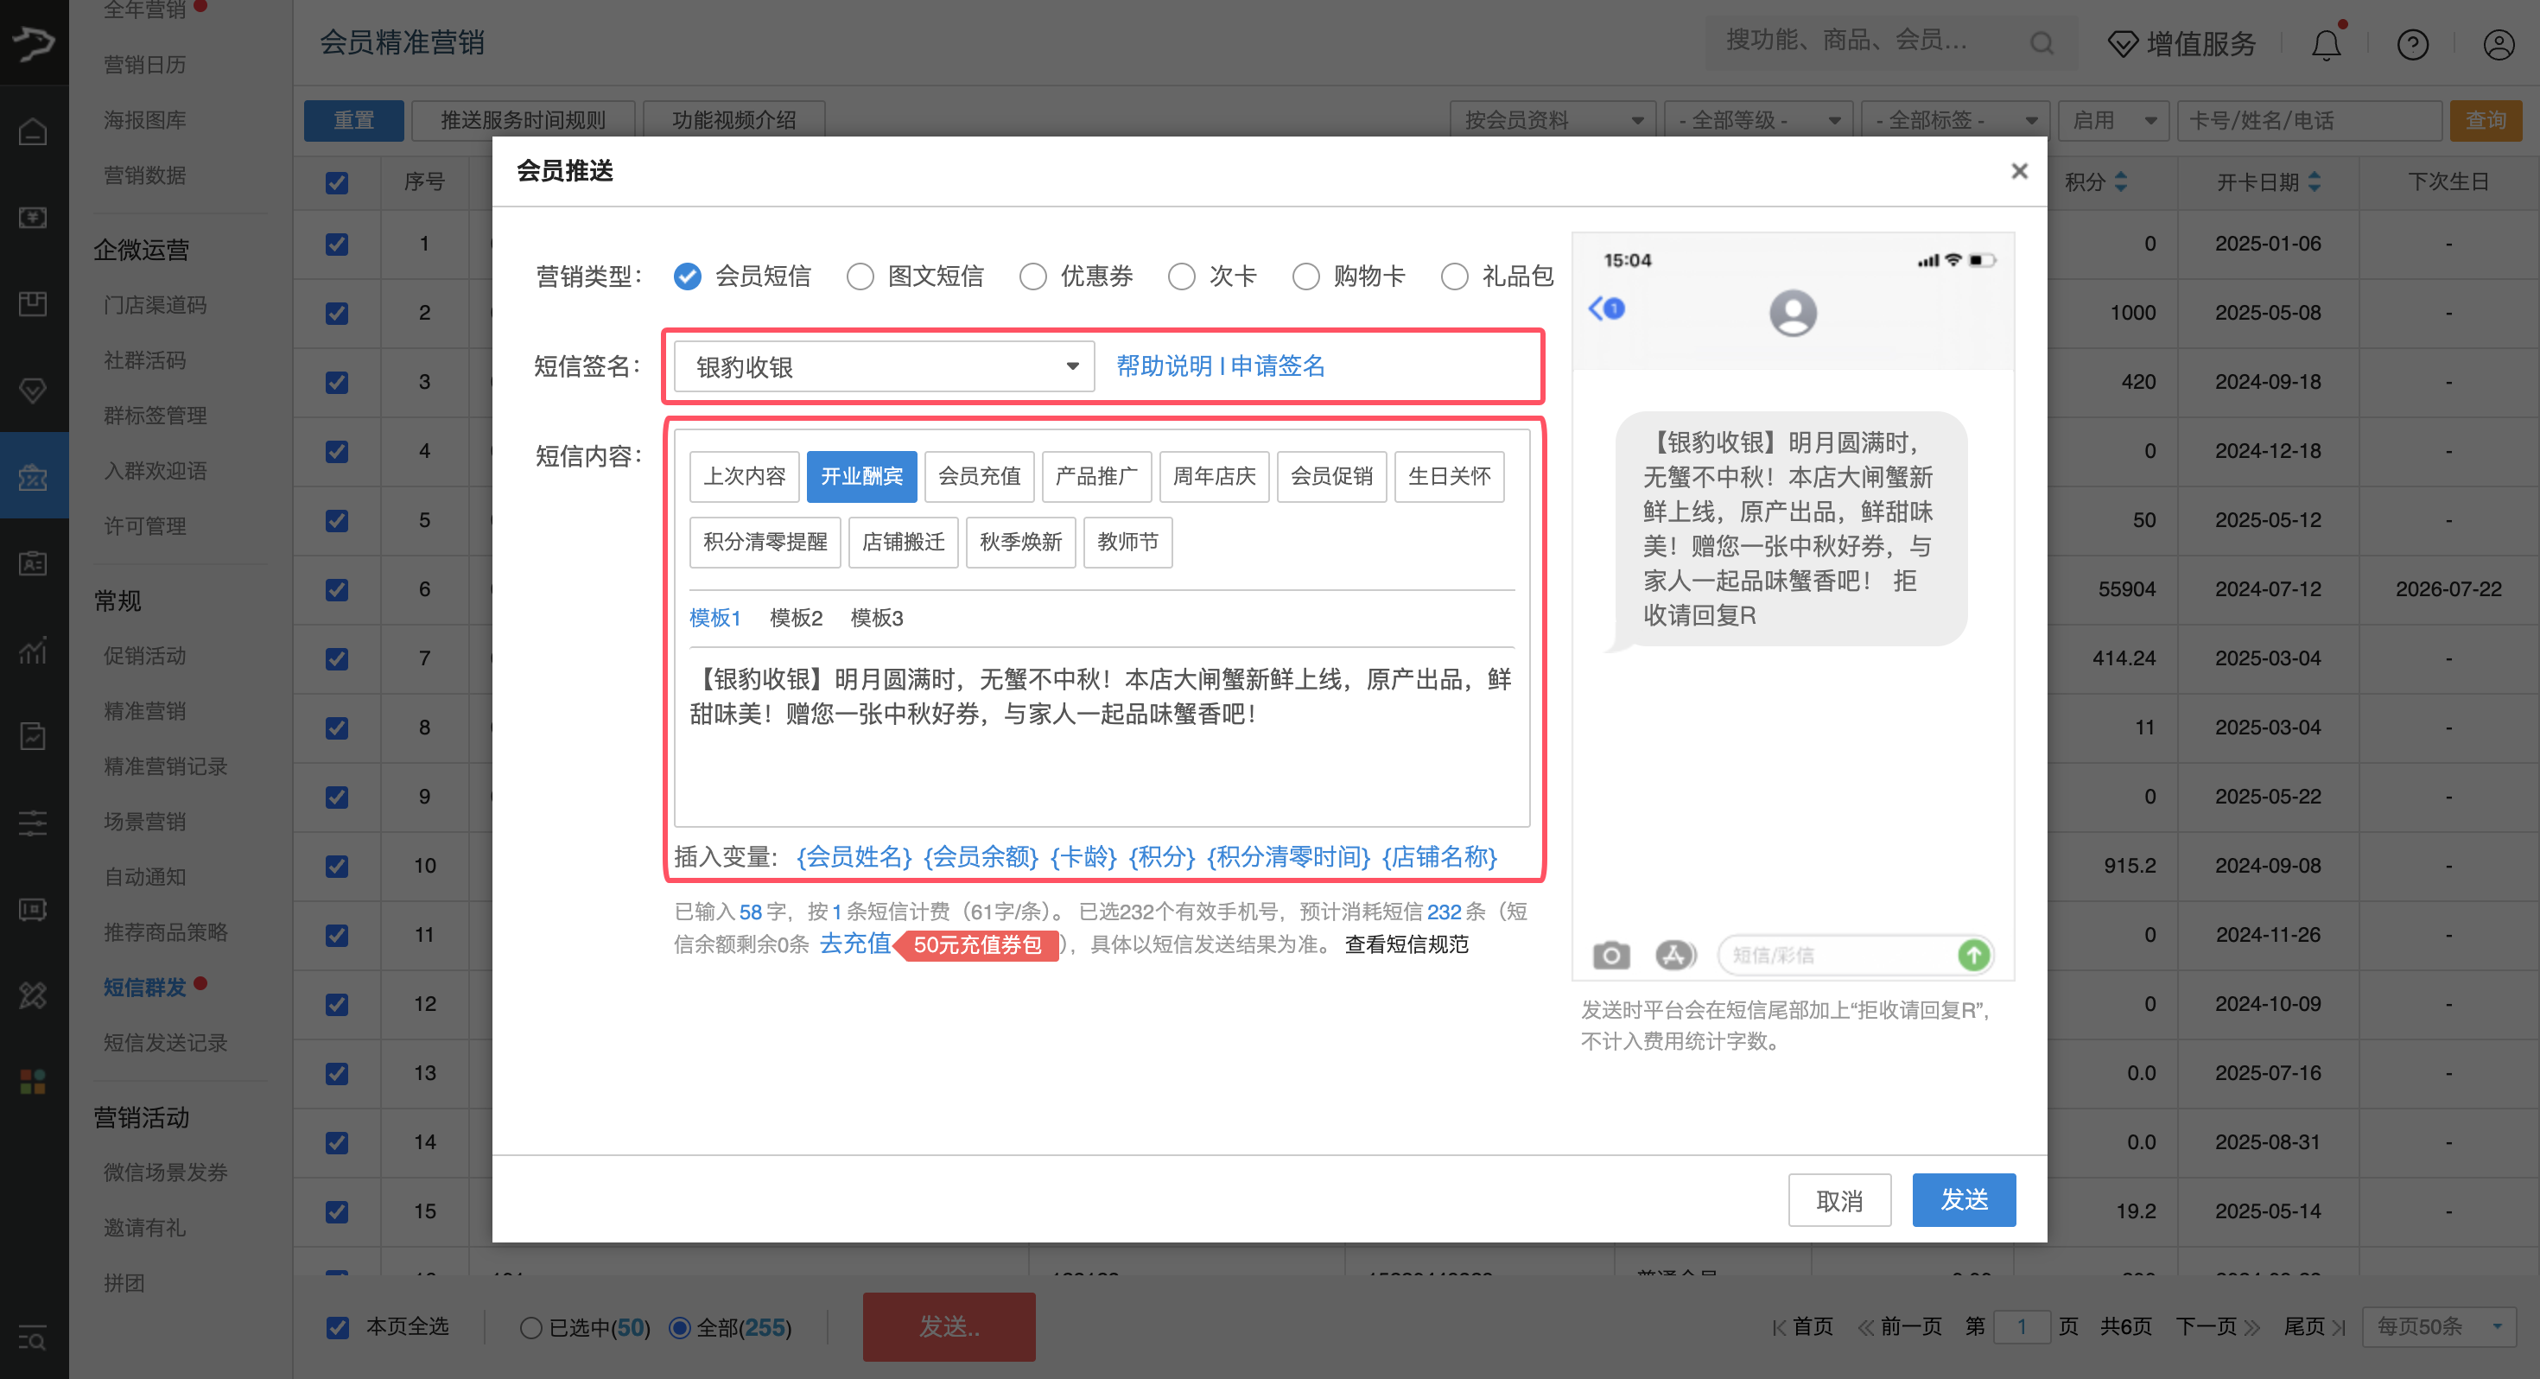Open 查看短信规范 link
This screenshot has height=1379, width=2540.
(x=1407, y=944)
